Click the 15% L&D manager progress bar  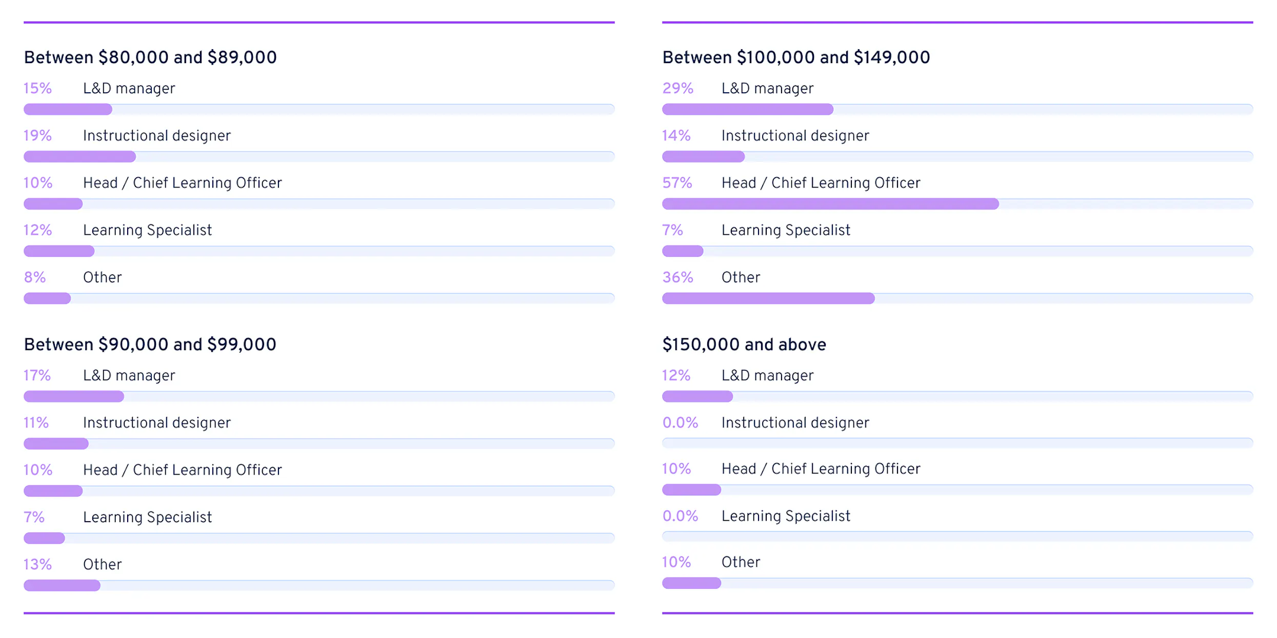(x=319, y=109)
